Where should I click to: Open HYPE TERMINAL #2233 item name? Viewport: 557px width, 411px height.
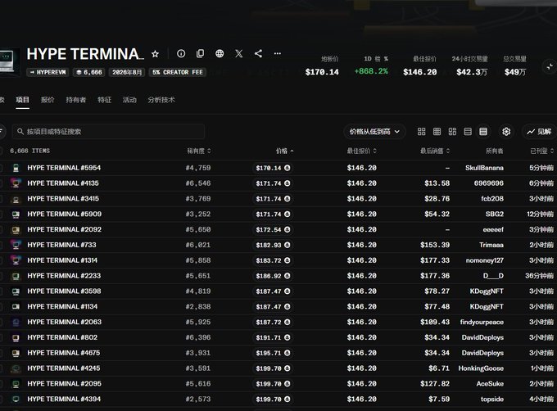[64, 276]
